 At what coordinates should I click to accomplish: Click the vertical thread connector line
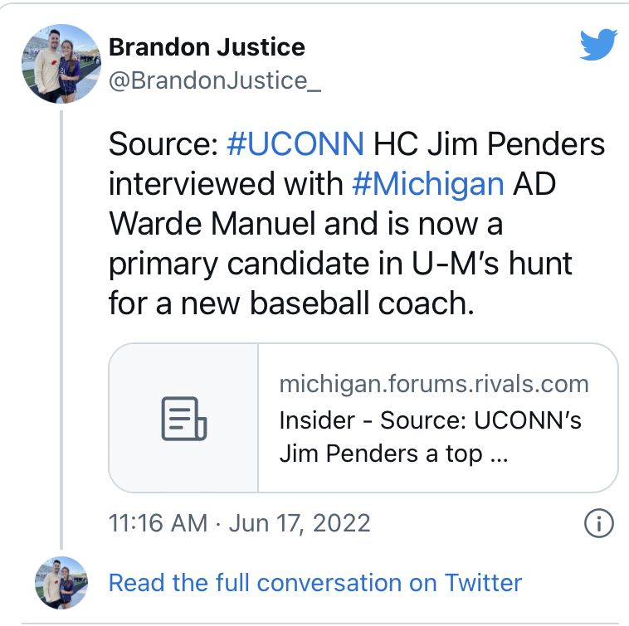[61, 330]
